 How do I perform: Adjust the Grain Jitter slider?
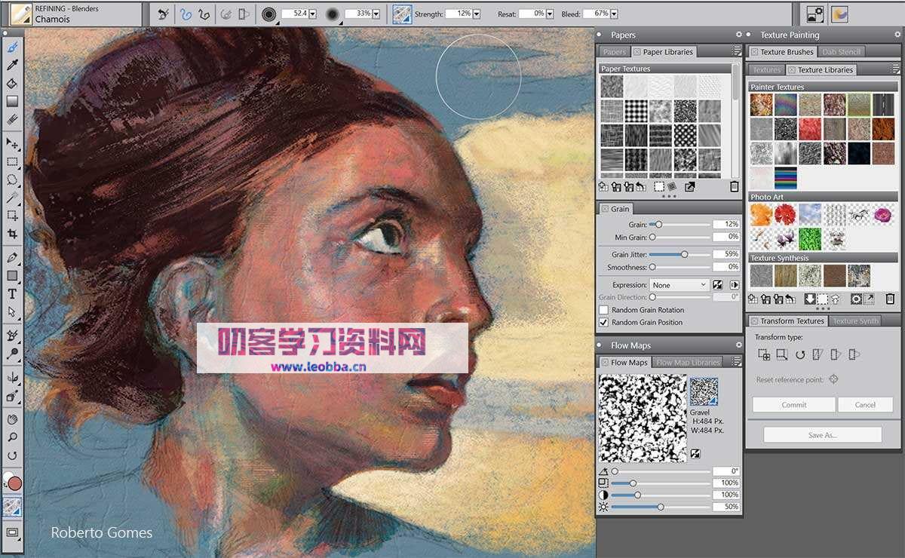point(684,255)
